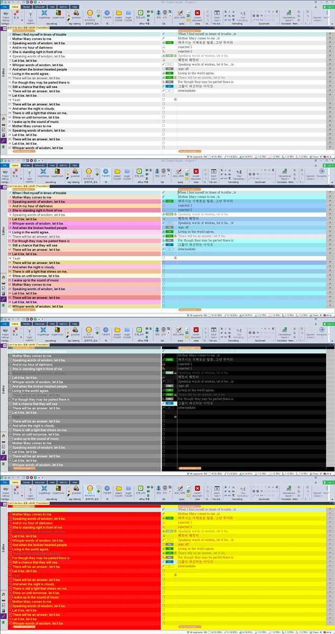Image resolution: width=335 pixels, height=634 pixels.
Task: Click targetMerge icon in rainbow-colored window
Action: (43, 172)
